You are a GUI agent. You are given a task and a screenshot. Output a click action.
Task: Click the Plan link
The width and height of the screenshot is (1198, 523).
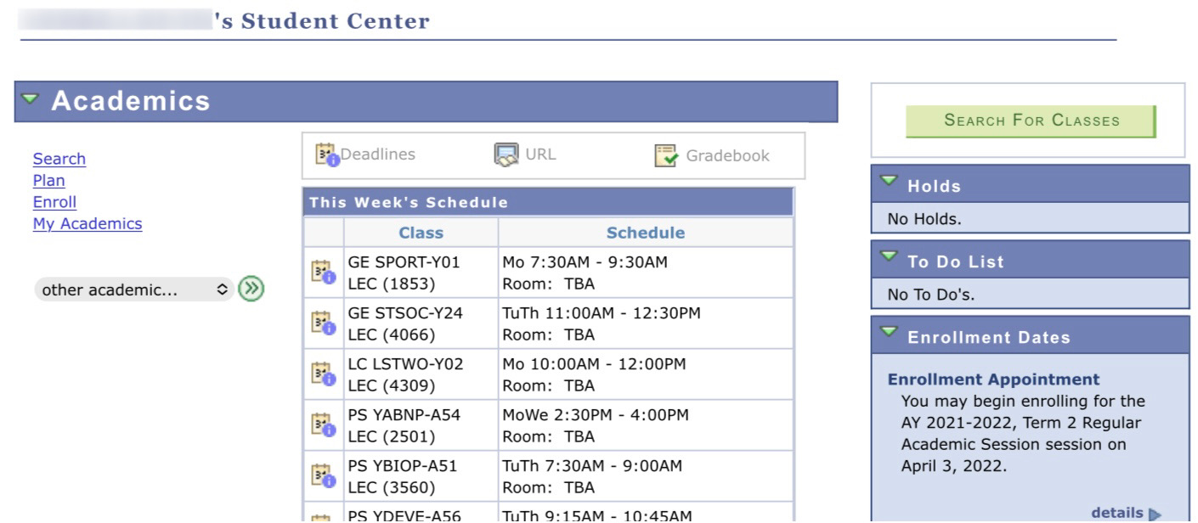(x=48, y=180)
